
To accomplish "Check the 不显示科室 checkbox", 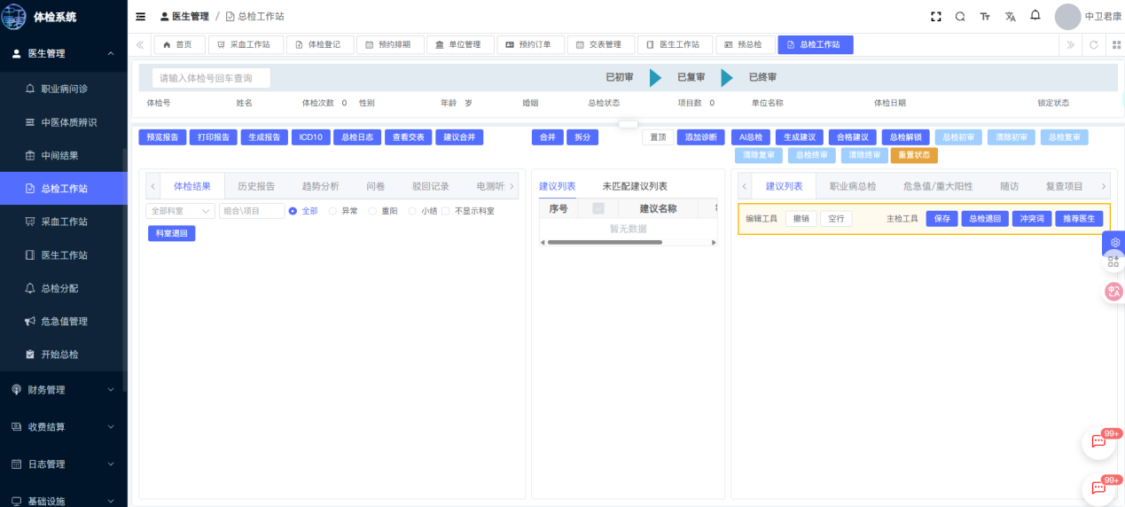I will tap(446, 211).
